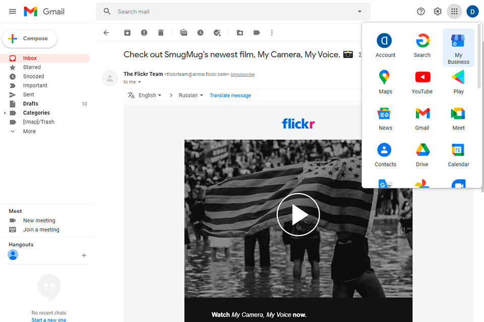Report this email as spam

tap(144, 33)
